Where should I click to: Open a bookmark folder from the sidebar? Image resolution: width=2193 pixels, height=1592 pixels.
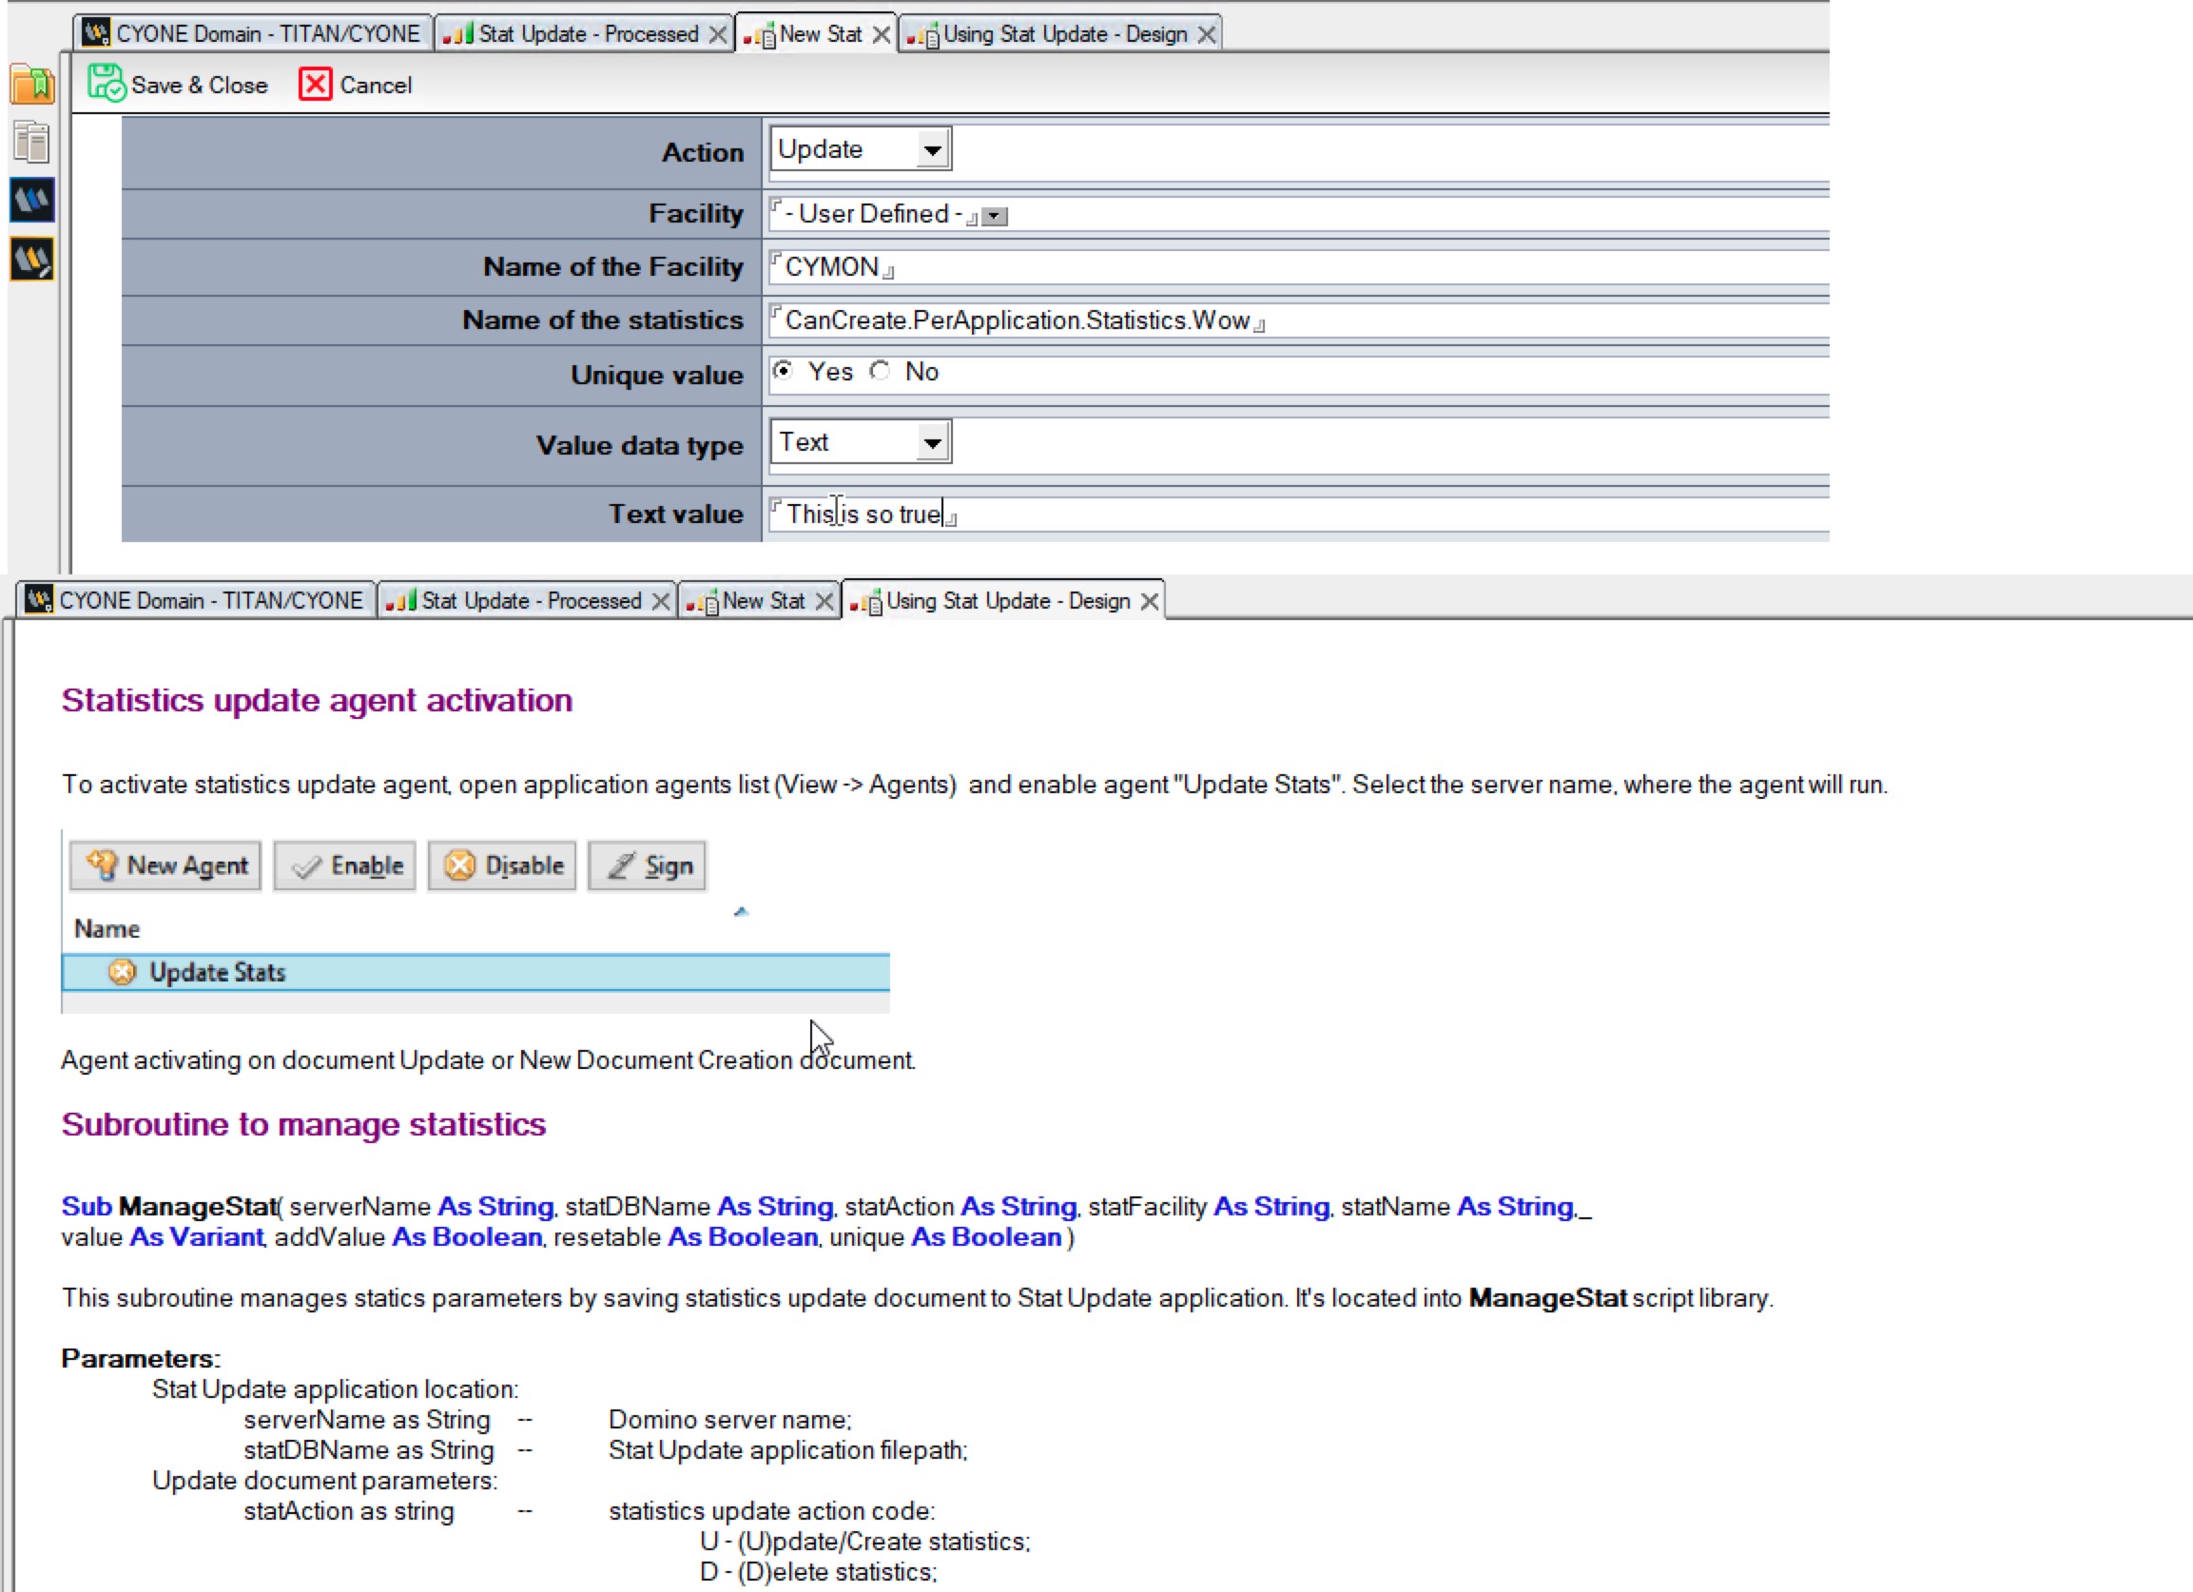(x=30, y=84)
